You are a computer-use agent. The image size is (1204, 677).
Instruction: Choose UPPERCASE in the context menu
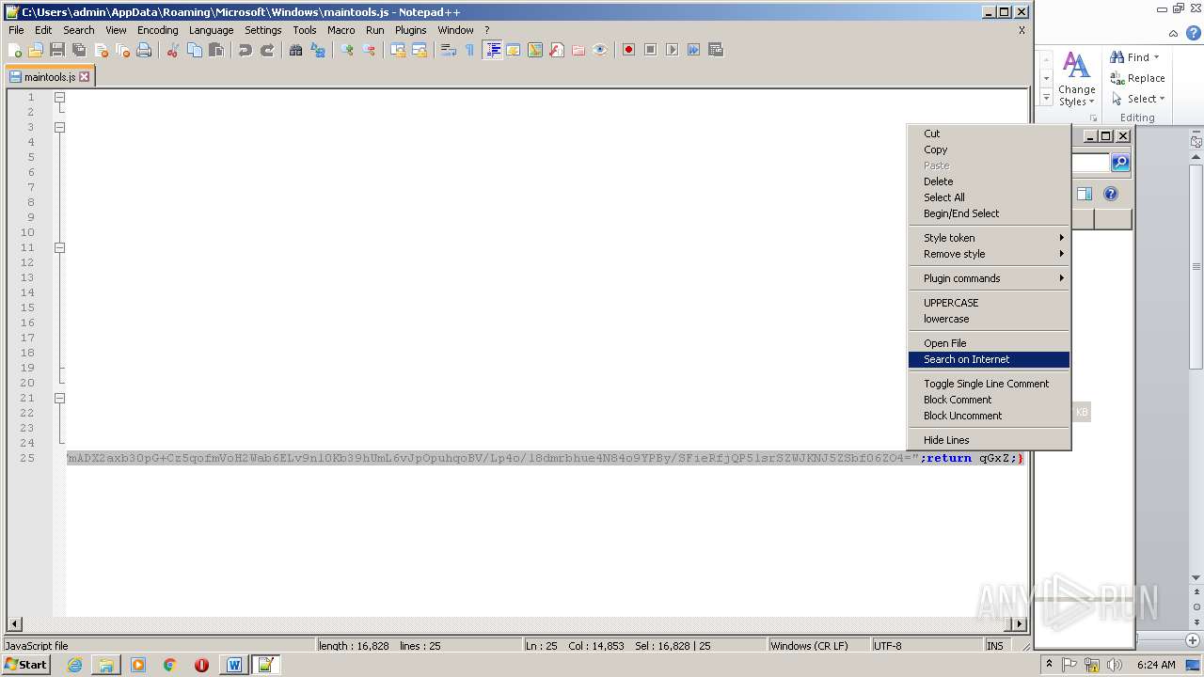(x=989, y=303)
